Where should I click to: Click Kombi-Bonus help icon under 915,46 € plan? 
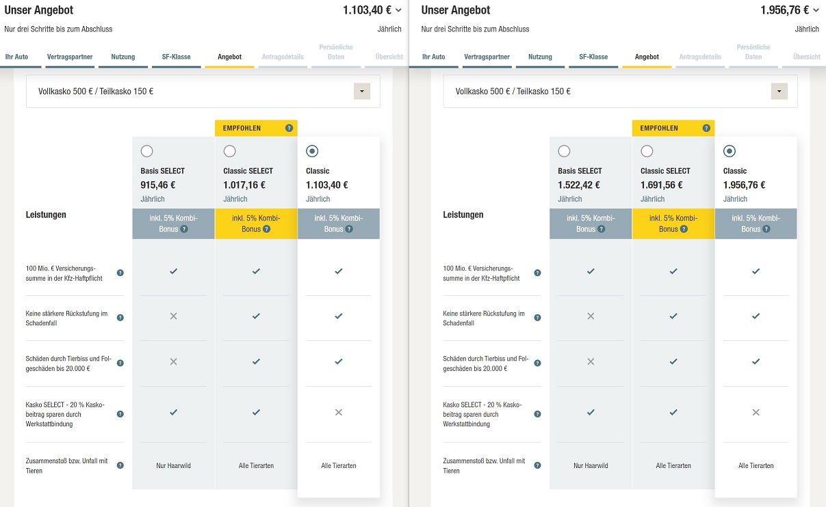(x=184, y=229)
